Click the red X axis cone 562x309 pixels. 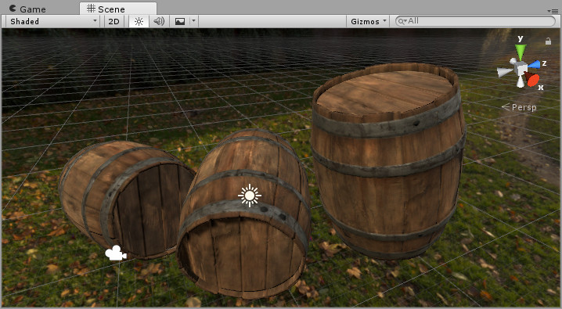(532, 79)
